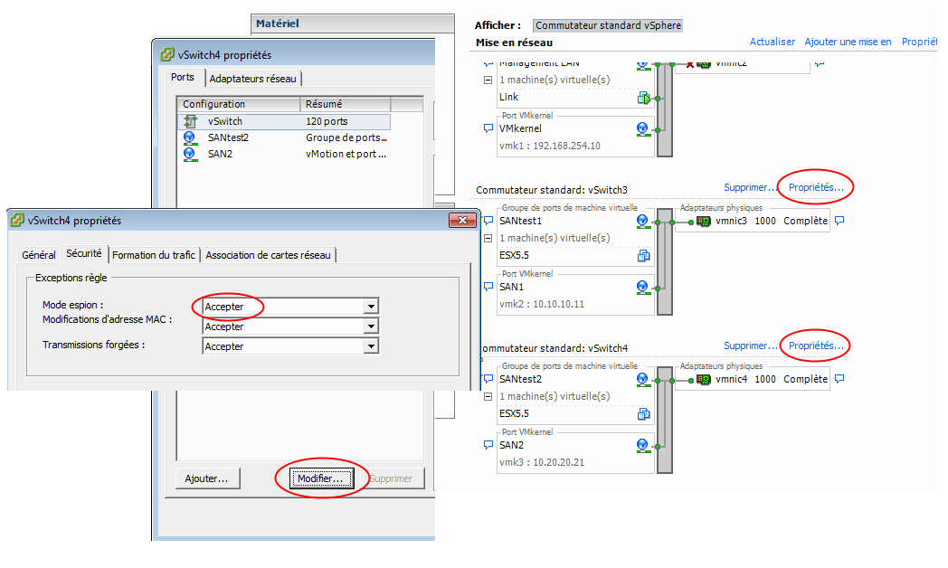Click the SAN2 globe icon in Configuration list
Image resolution: width=948 pixels, height=568 pixels.
click(x=191, y=154)
